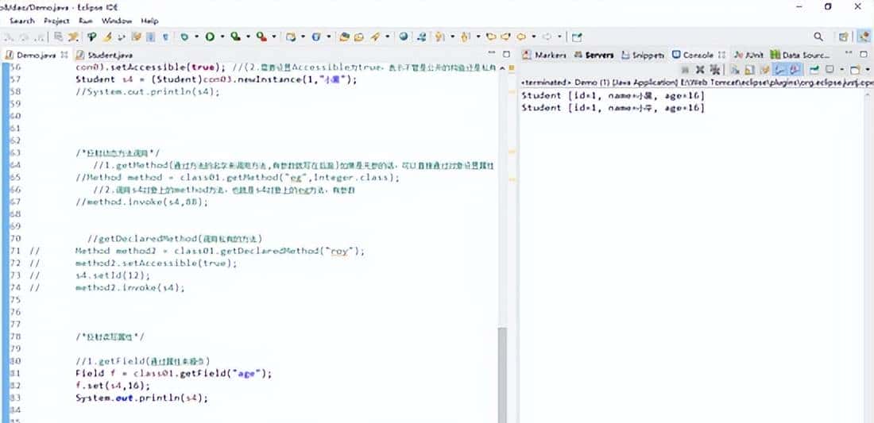The width and height of the screenshot is (874, 423).
Task: Remove all terminated launches in console
Action: click(714, 70)
